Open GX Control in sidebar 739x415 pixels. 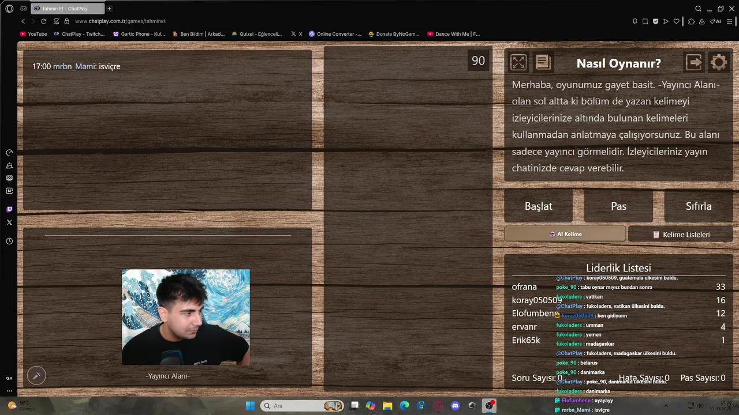pos(9,153)
